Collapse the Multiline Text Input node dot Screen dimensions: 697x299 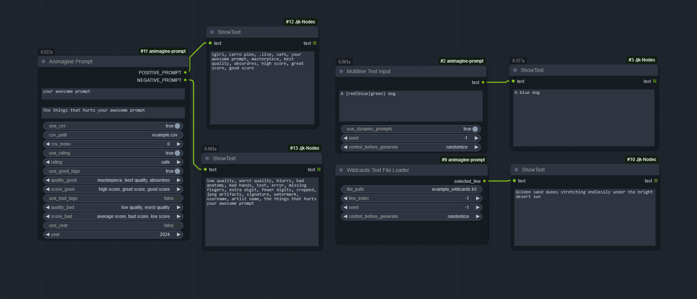(x=341, y=71)
